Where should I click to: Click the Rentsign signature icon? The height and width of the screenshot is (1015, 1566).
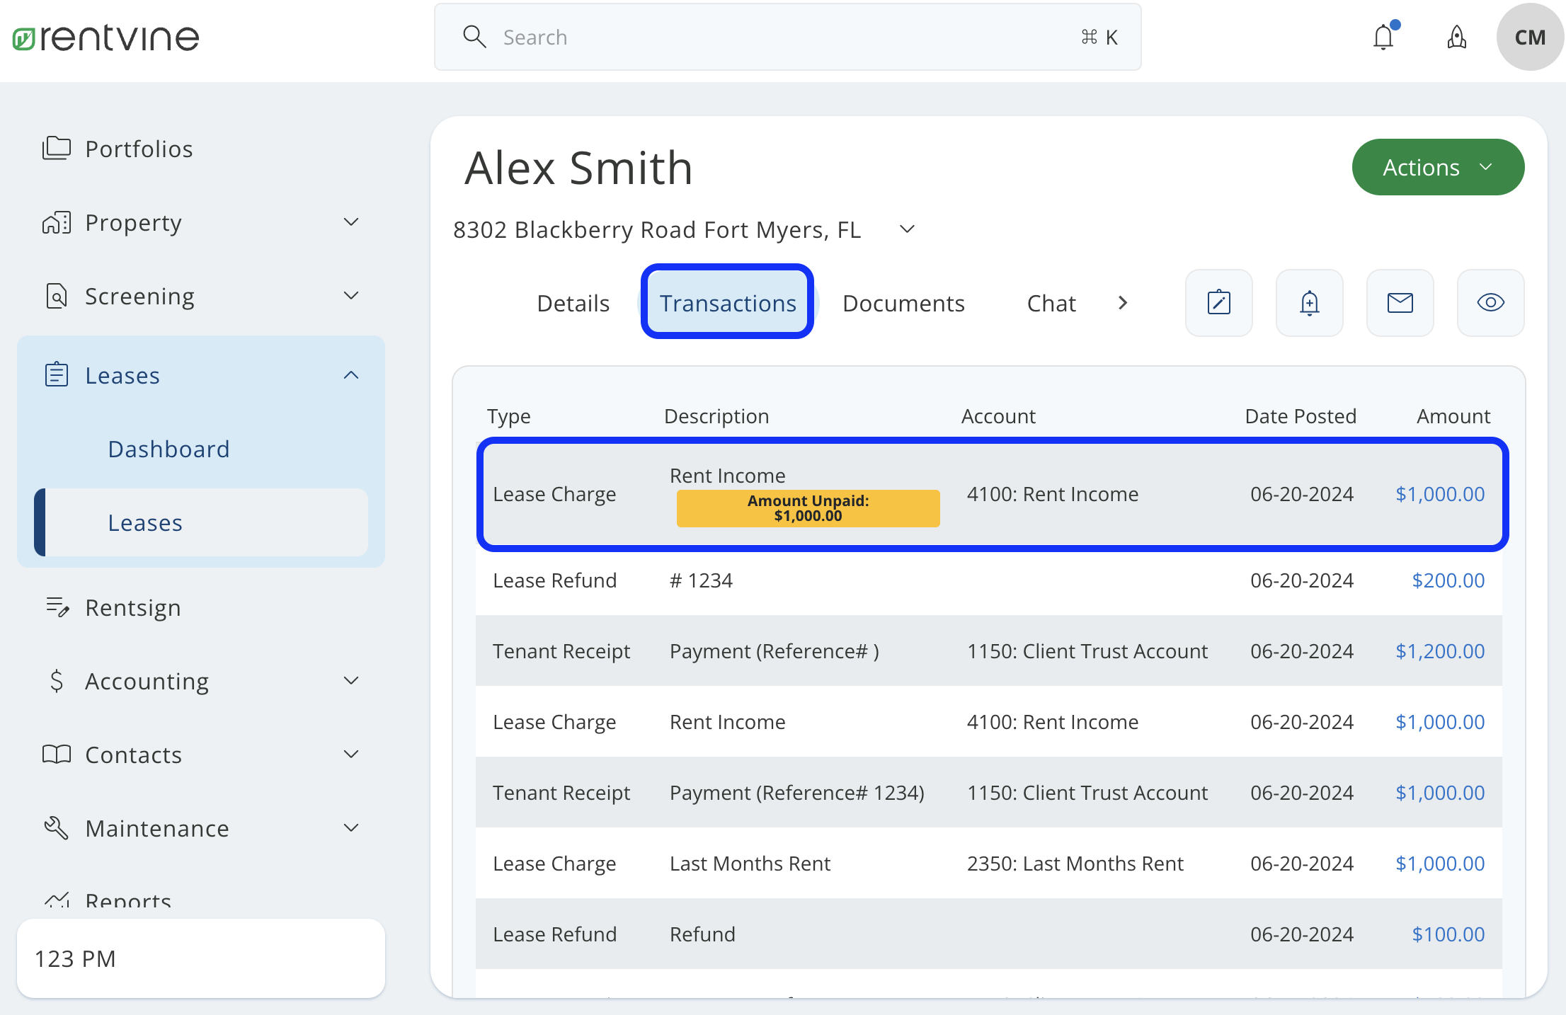click(57, 607)
